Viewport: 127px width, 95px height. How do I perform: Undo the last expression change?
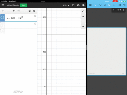point(14,11)
